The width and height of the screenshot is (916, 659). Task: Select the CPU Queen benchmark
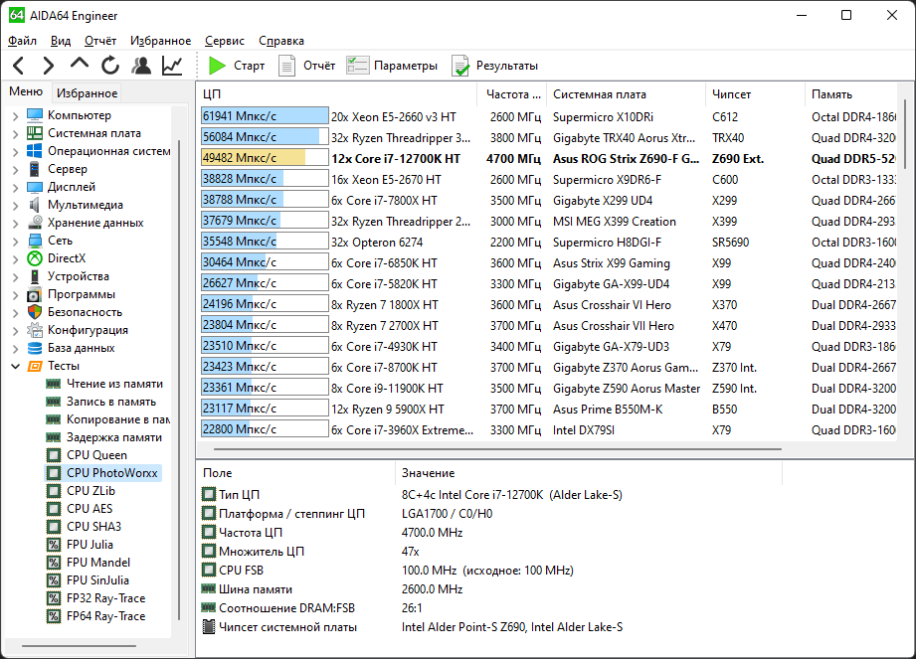[87, 455]
